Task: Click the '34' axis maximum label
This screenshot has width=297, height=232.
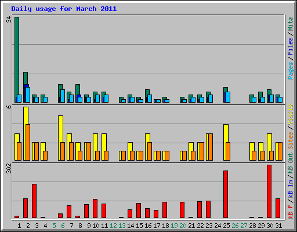Action: (x=9, y=19)
